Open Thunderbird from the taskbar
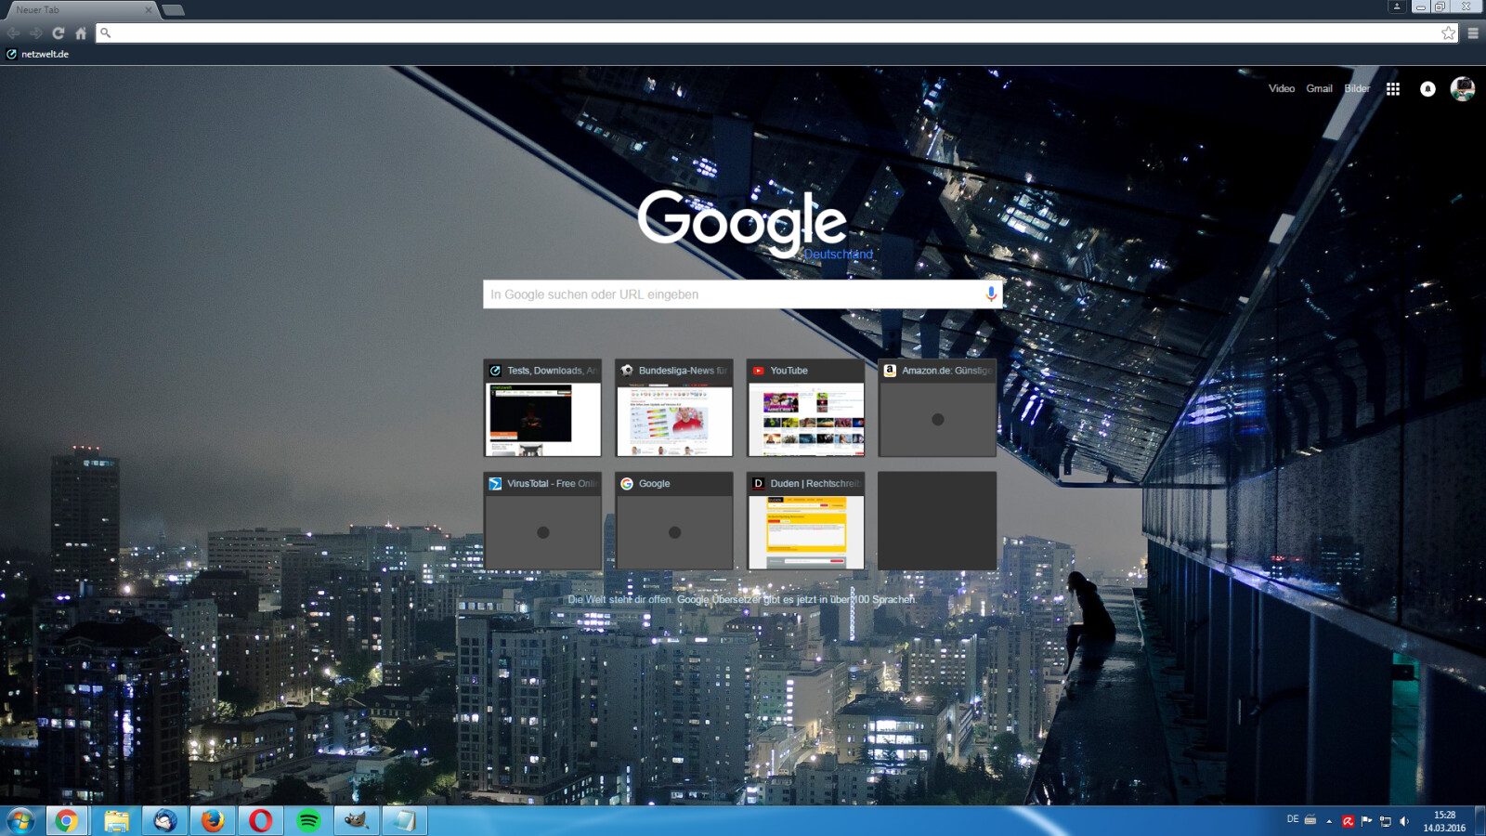This screenshot has height=836, width=1486. pyautogui.click(x=163, y=821)
